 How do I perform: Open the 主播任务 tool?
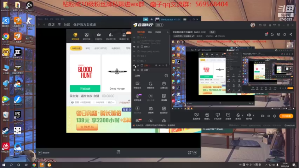pyautogui.click(x=164, y=85)
